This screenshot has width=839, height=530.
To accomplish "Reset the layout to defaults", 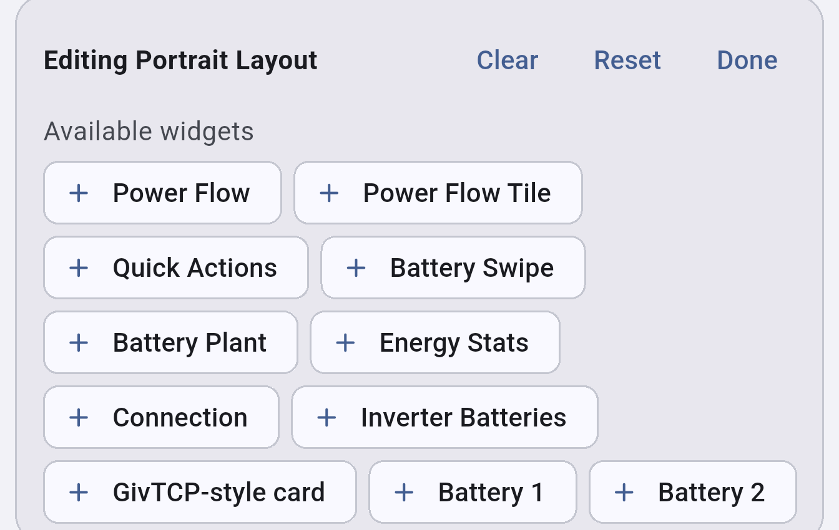I will (627, 60).
